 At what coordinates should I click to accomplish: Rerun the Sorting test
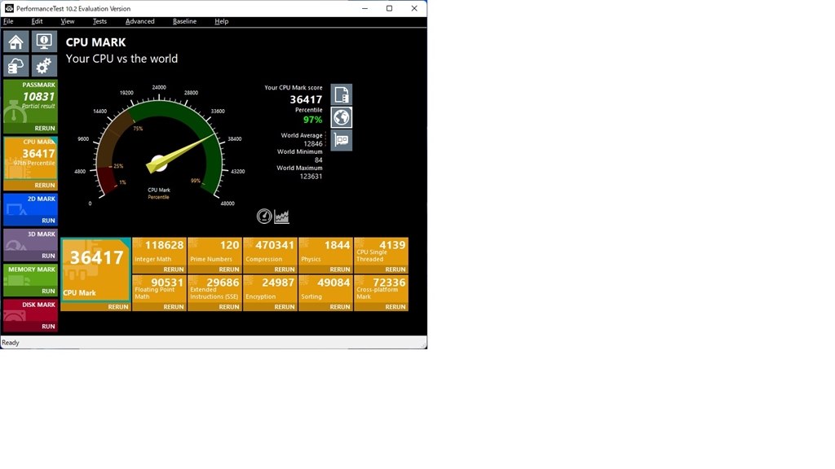[340, 307]
